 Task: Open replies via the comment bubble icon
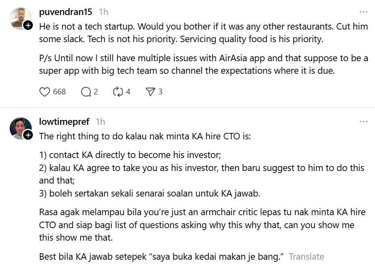pos(86,92)
